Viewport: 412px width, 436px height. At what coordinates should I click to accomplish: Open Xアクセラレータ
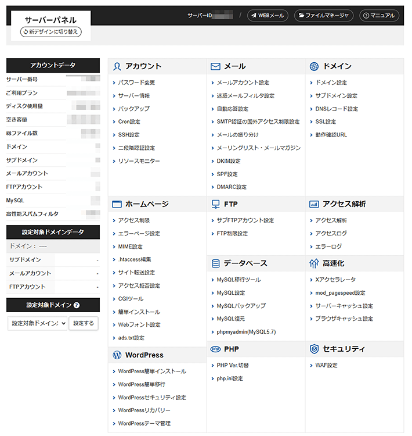335,280
